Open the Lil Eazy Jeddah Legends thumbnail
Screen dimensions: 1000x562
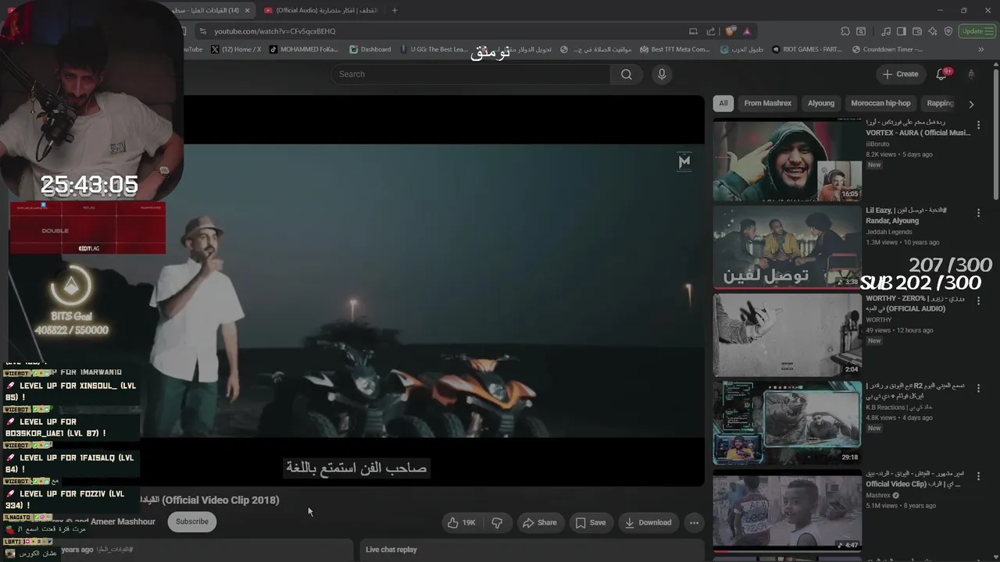[x=787, y=247]
